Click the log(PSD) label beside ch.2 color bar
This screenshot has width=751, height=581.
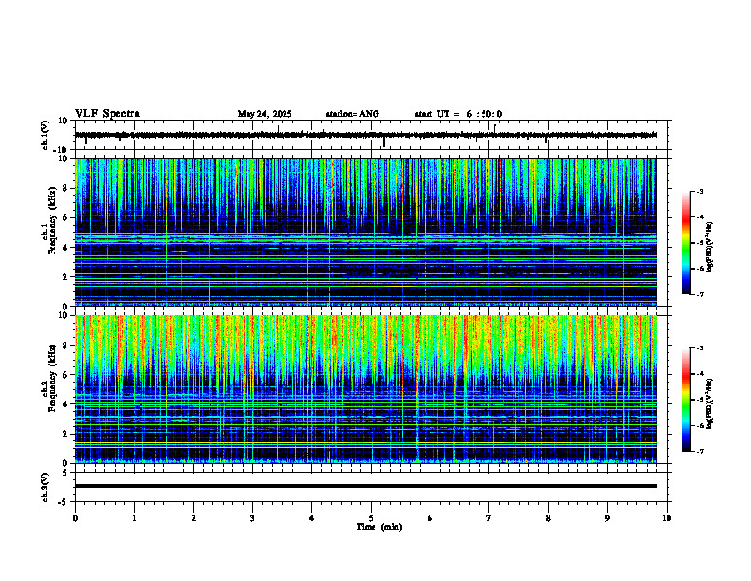tap(710, 403)
